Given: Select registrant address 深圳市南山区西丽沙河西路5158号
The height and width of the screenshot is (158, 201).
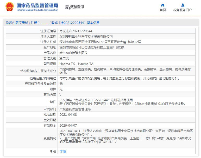Looking at the screenshot, I should tap(100, 42).
